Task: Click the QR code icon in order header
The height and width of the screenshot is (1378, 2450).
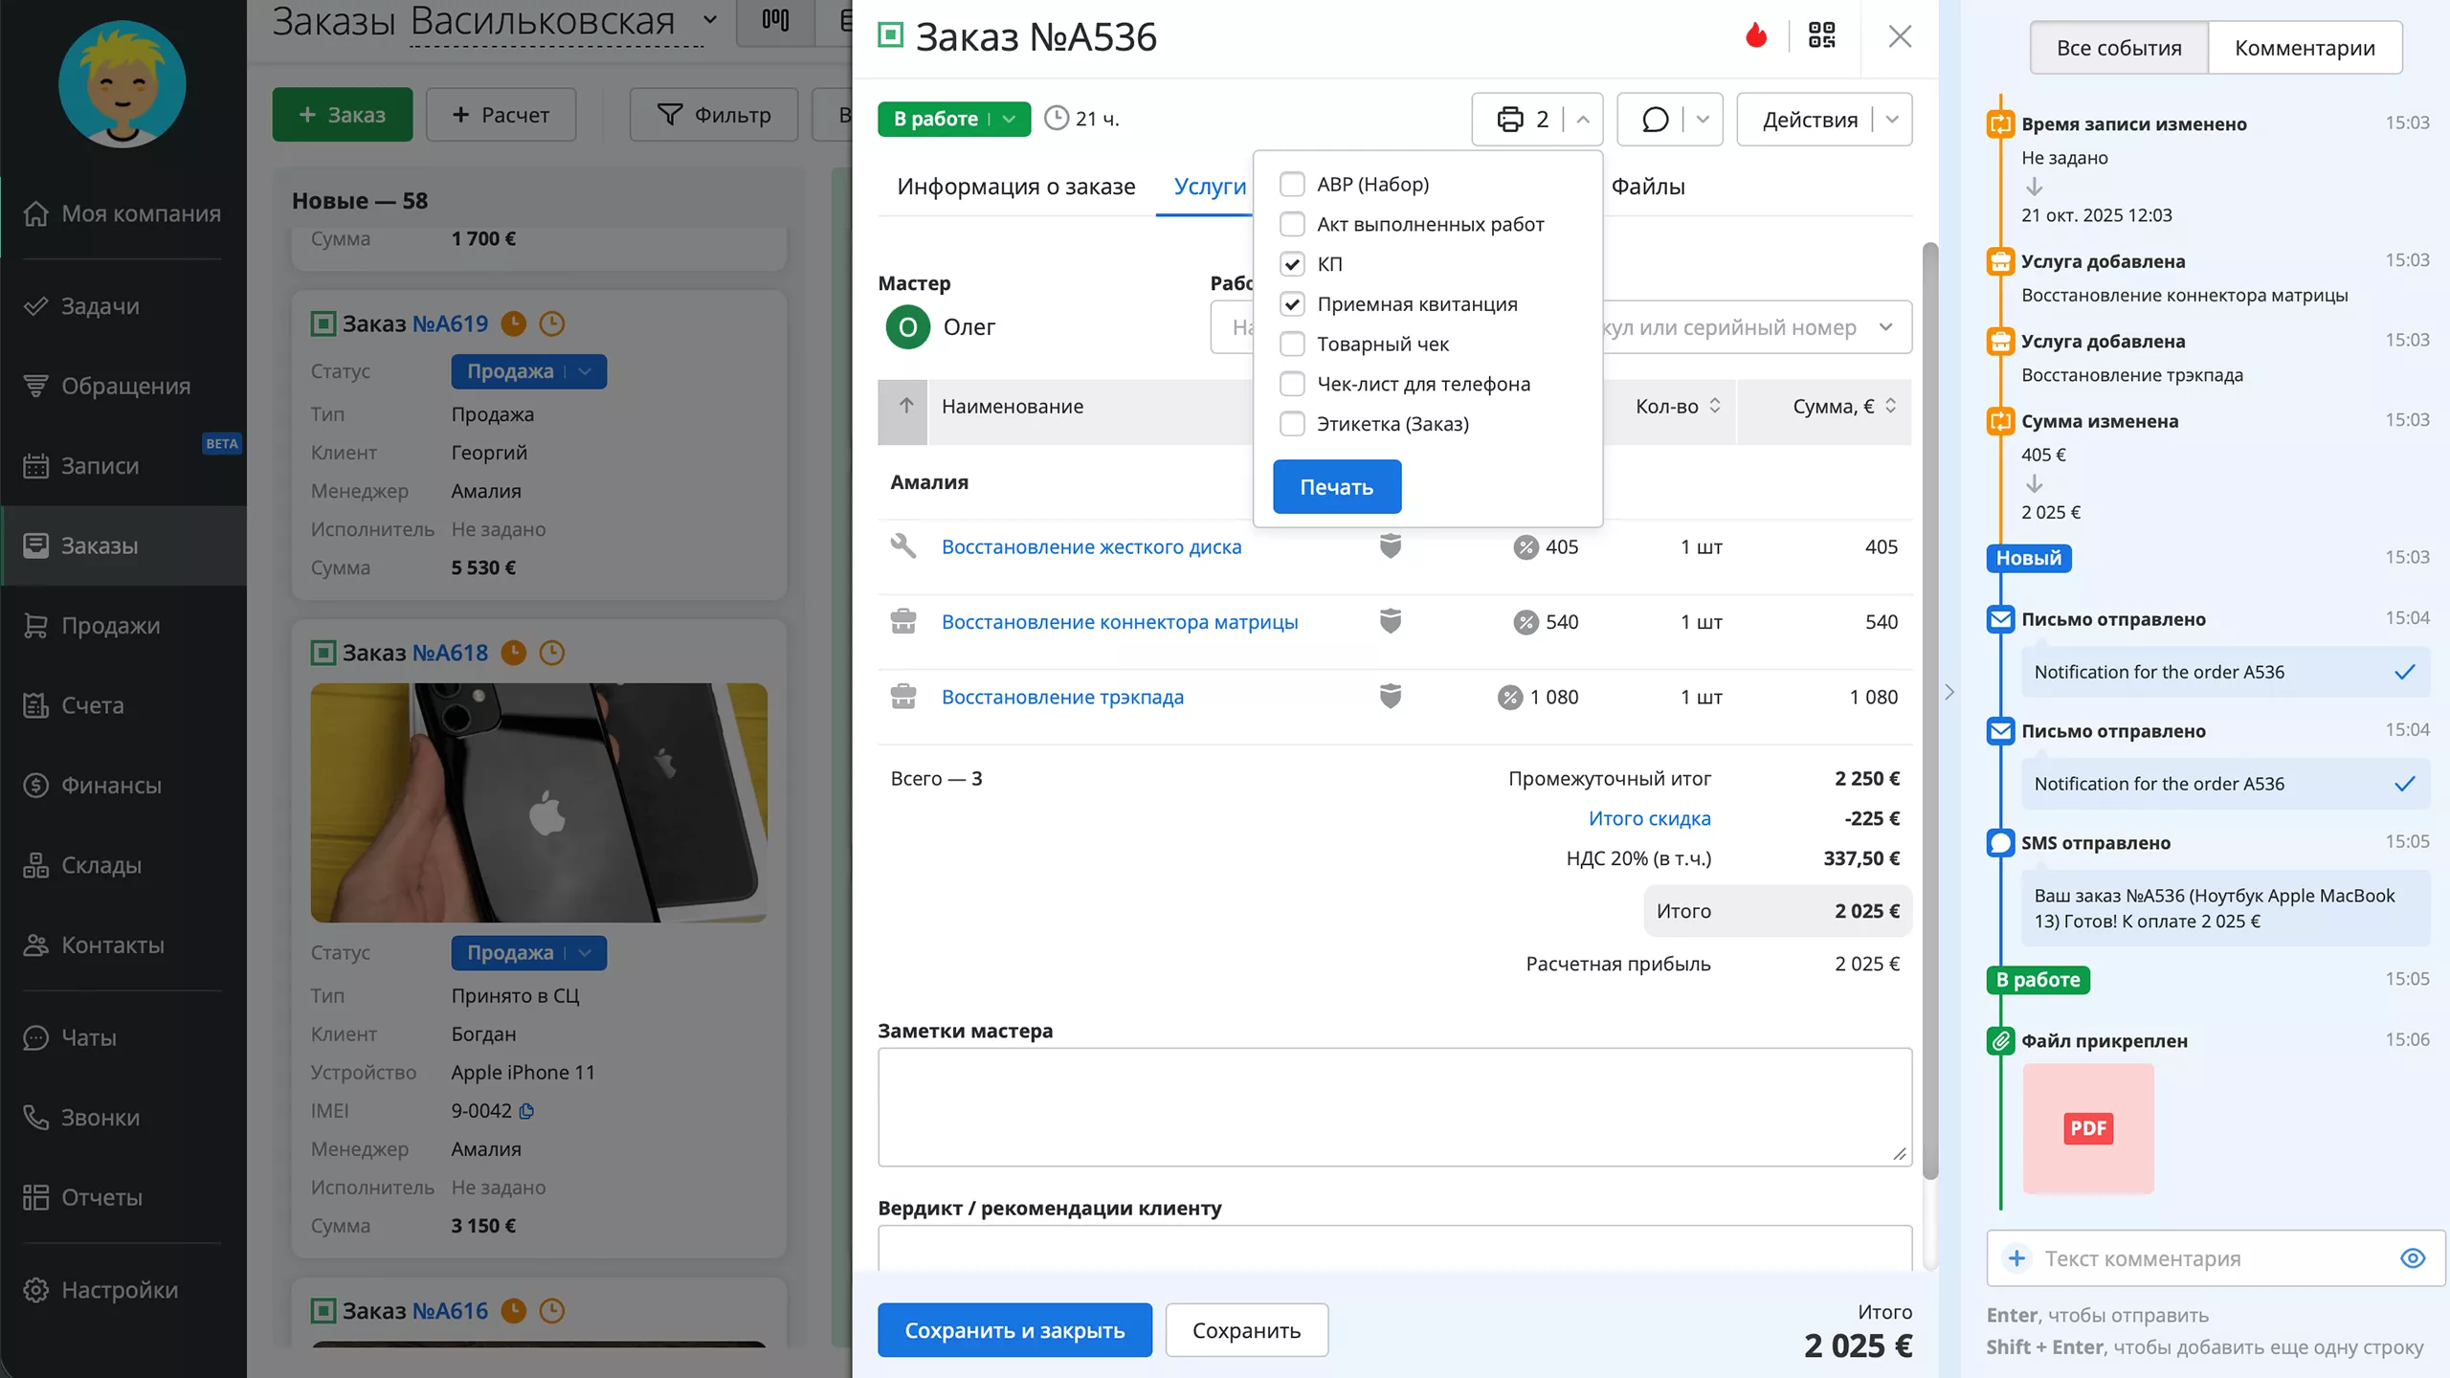Action: (x=1821, y=36)
